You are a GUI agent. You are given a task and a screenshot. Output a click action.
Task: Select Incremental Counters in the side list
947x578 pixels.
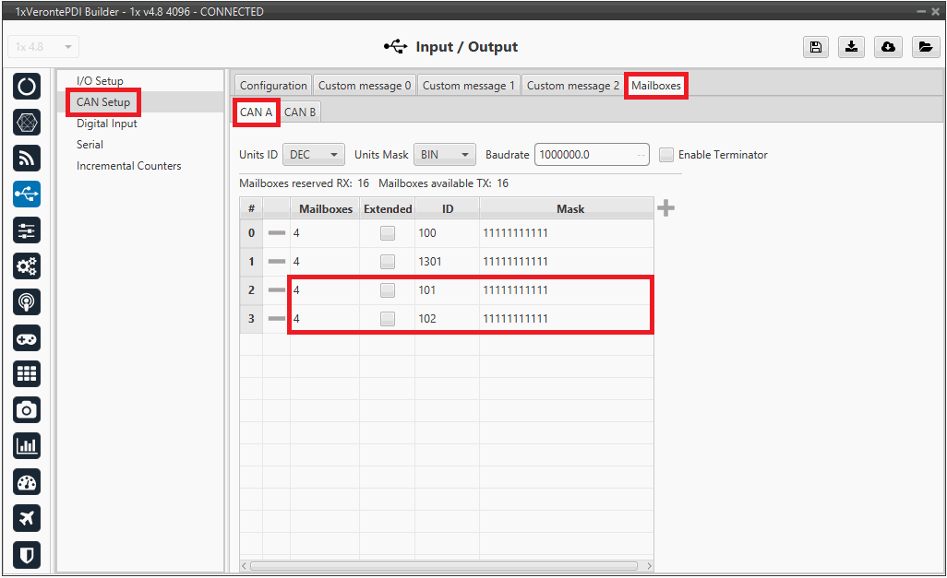coord(128,166)
